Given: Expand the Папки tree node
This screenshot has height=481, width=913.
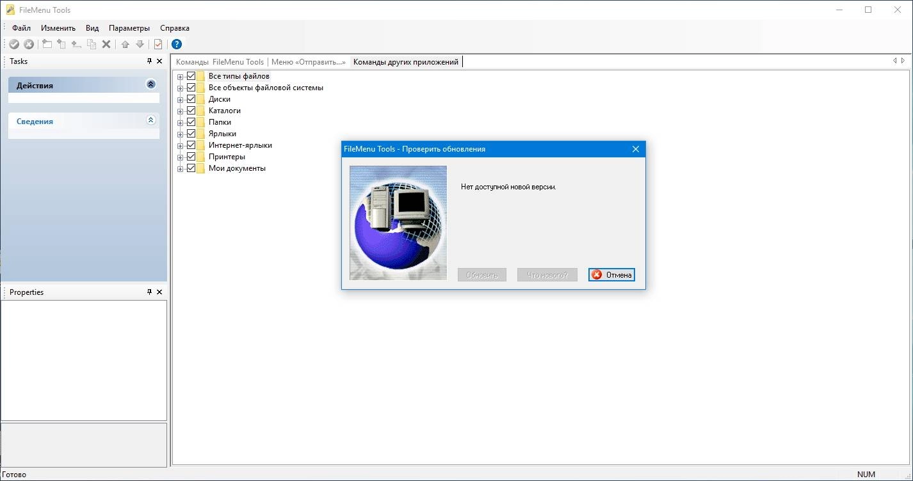Looking at the screenshot, I should click(x=181, y=123).
